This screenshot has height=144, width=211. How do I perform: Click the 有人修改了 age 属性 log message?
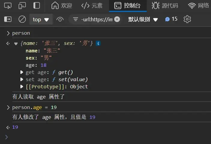(x=54, y=117)
